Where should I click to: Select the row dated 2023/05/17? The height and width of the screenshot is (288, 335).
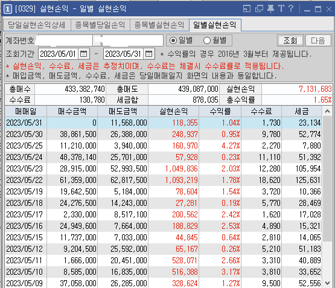[x=164, y=215]
